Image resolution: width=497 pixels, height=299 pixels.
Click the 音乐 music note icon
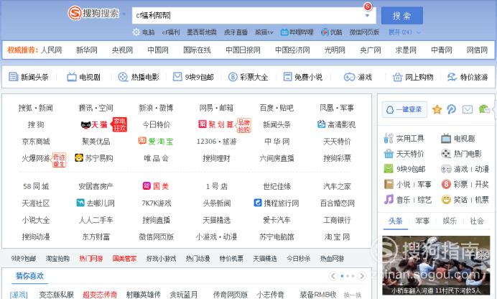389,199
